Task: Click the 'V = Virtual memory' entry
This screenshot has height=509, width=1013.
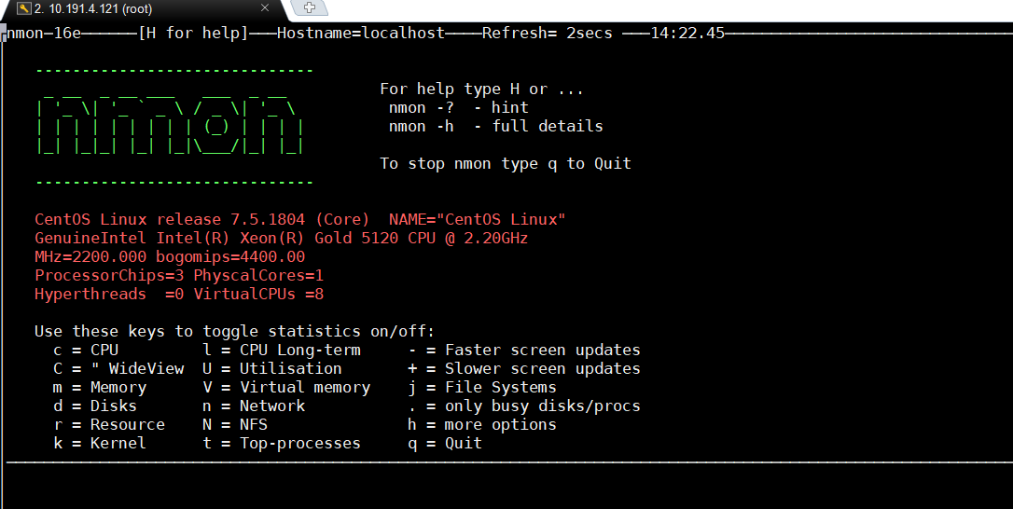Action: [286, 388]
